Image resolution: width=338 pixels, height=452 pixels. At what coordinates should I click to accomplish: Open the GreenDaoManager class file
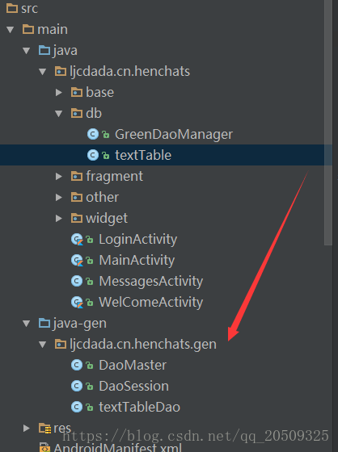pyautogui.click(x=174, y=135)
